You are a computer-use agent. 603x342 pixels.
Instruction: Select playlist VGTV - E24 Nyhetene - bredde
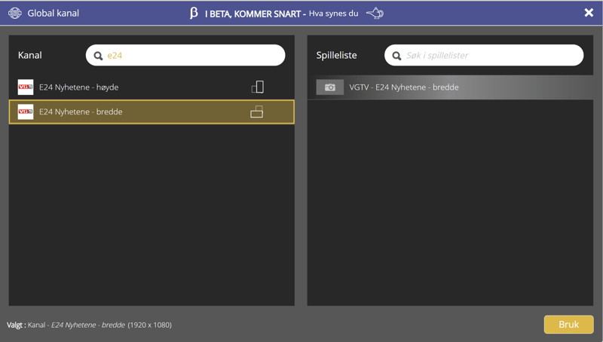point(450,87)
